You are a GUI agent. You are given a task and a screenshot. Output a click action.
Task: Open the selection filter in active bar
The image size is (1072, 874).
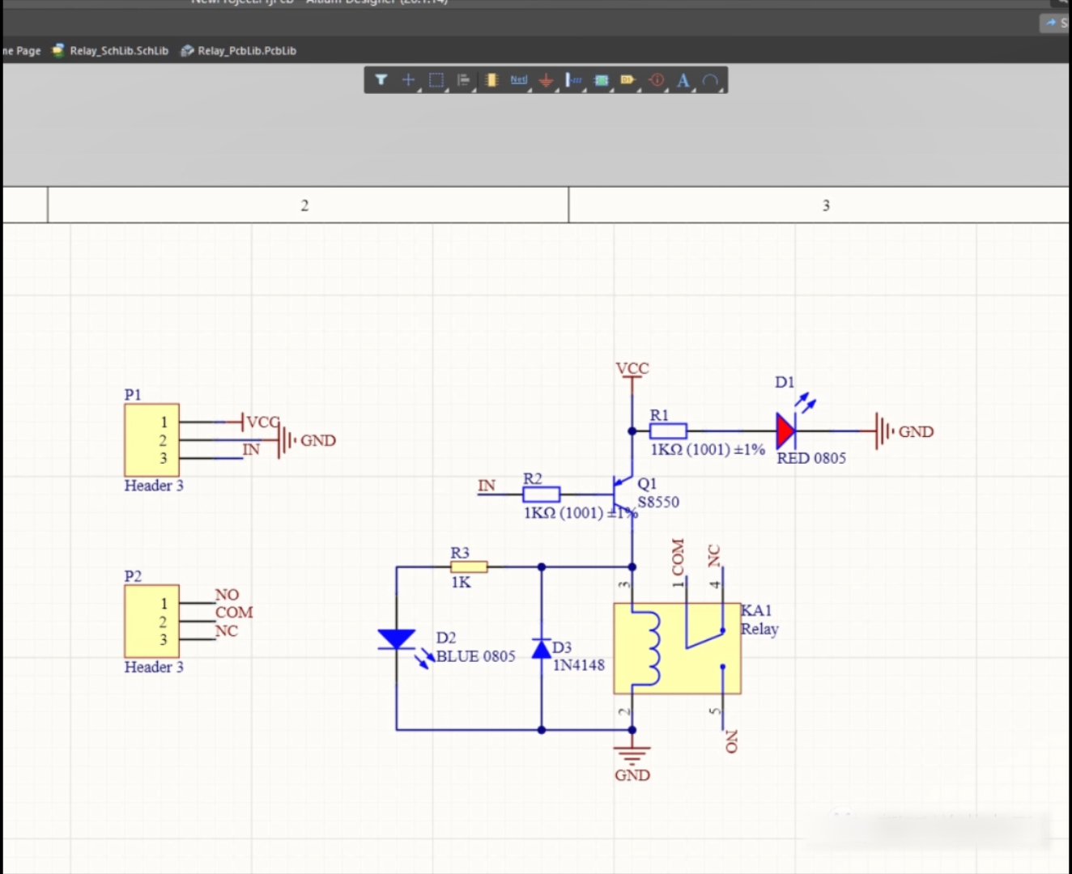click(381, 80)
